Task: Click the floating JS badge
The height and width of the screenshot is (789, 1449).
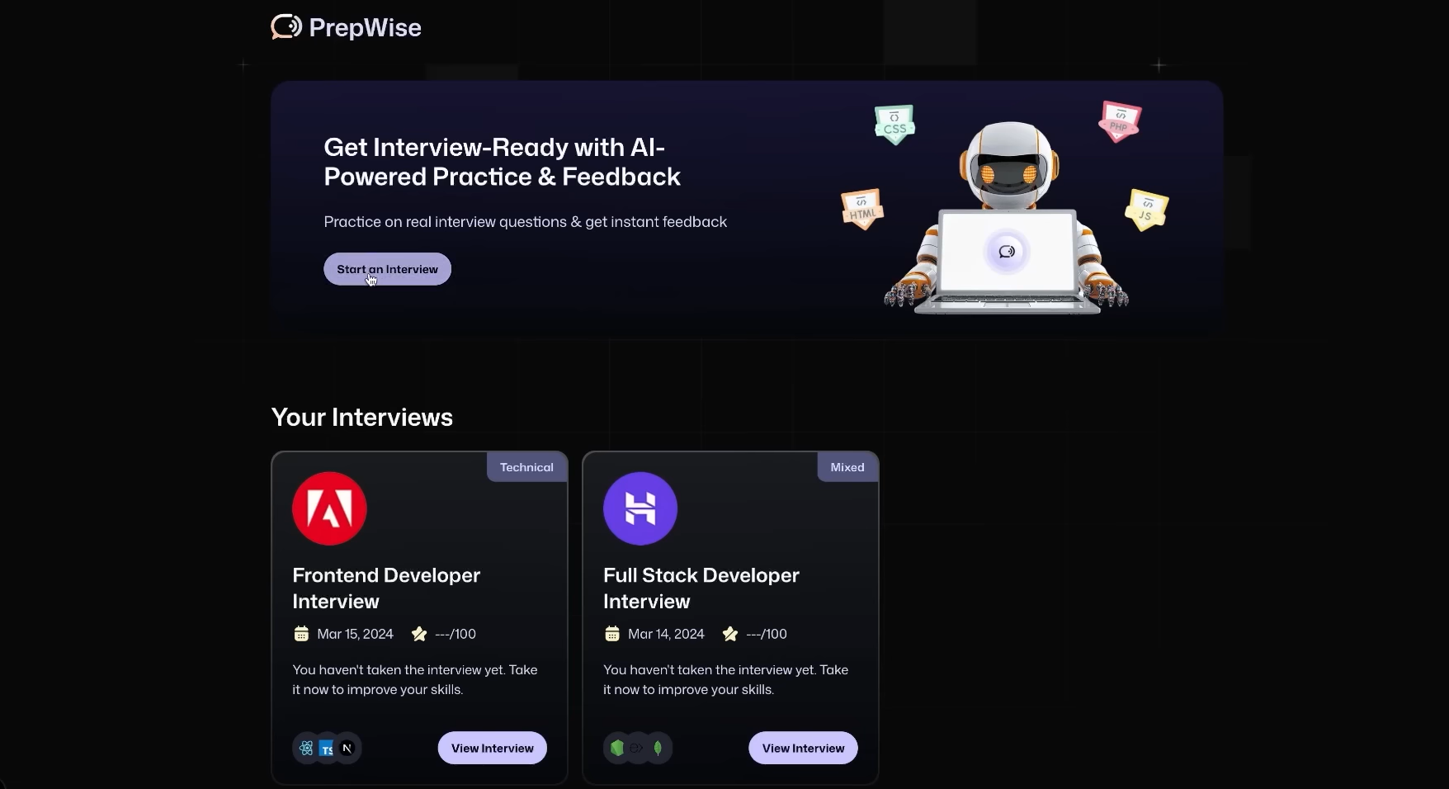Action: click(x=1146, y=210)
